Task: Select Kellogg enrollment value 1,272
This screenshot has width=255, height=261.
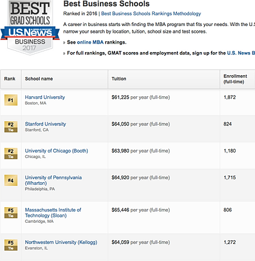Action: [230, 242]
